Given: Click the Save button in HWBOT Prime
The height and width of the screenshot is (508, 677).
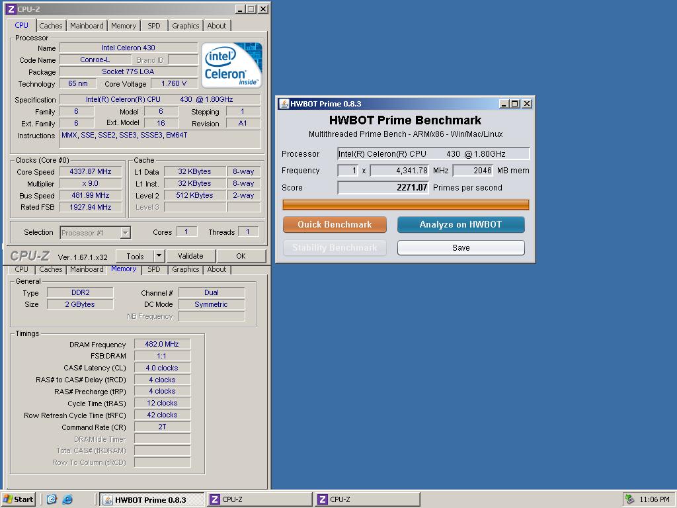Looking at the screenshot, I should [x=461, y=248].
